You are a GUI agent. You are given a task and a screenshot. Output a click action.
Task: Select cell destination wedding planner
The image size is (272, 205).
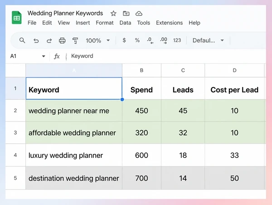pos(74,178)
